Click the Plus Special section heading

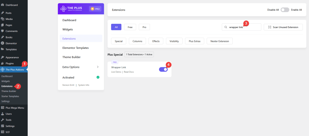pos(115,55)
